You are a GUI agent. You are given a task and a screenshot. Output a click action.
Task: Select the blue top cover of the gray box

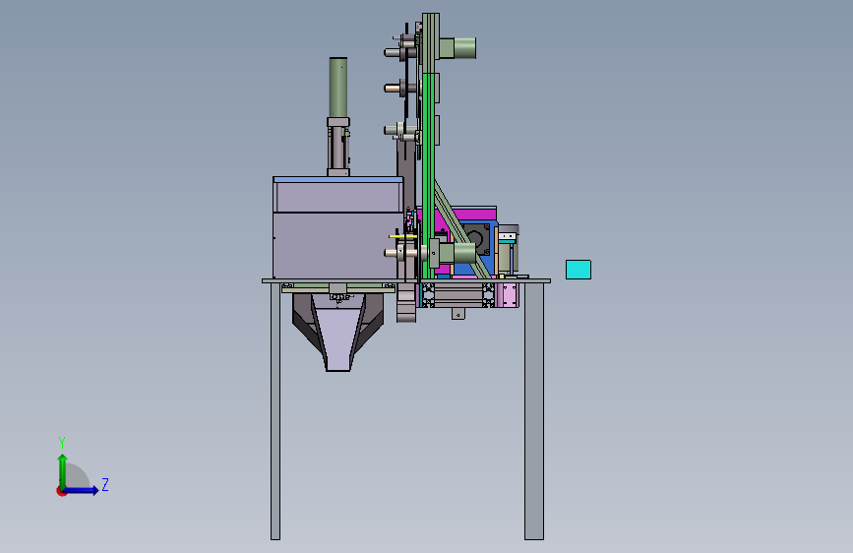337,179
